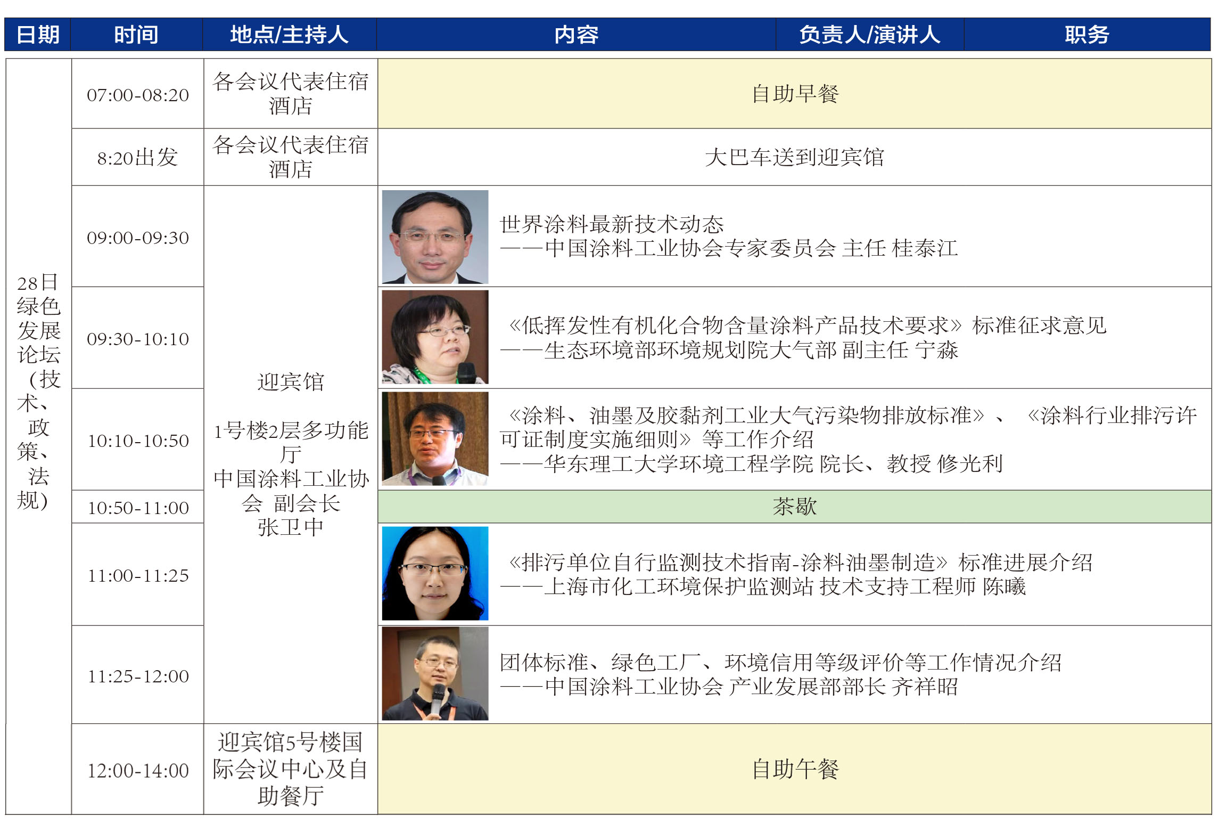Click the 团体标准、绿色工厂 talk title

(x=780, y=662)
